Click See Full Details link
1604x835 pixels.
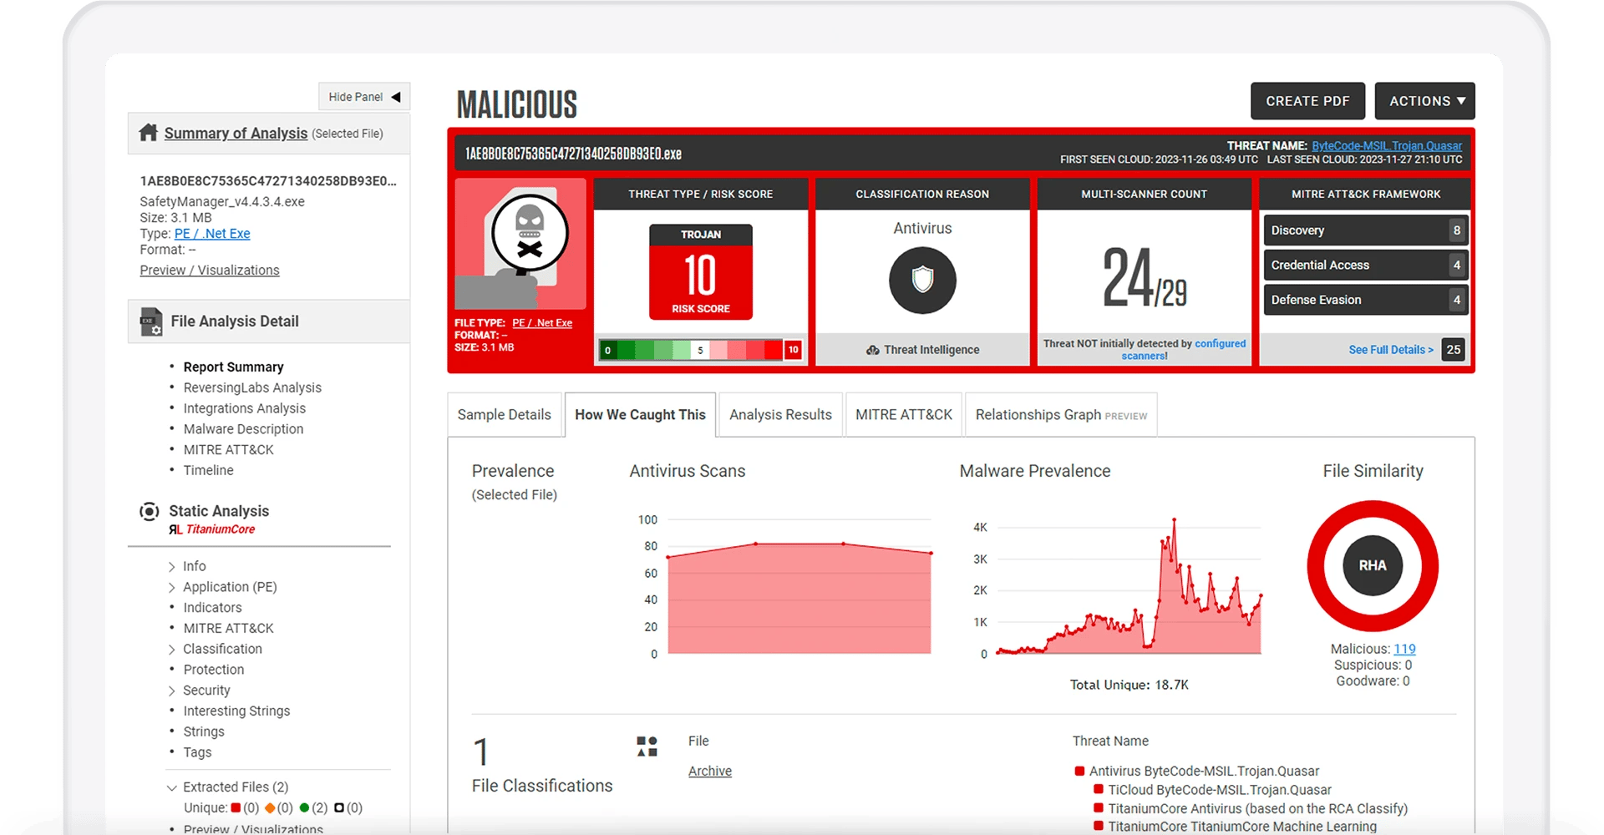point(1391,350)
